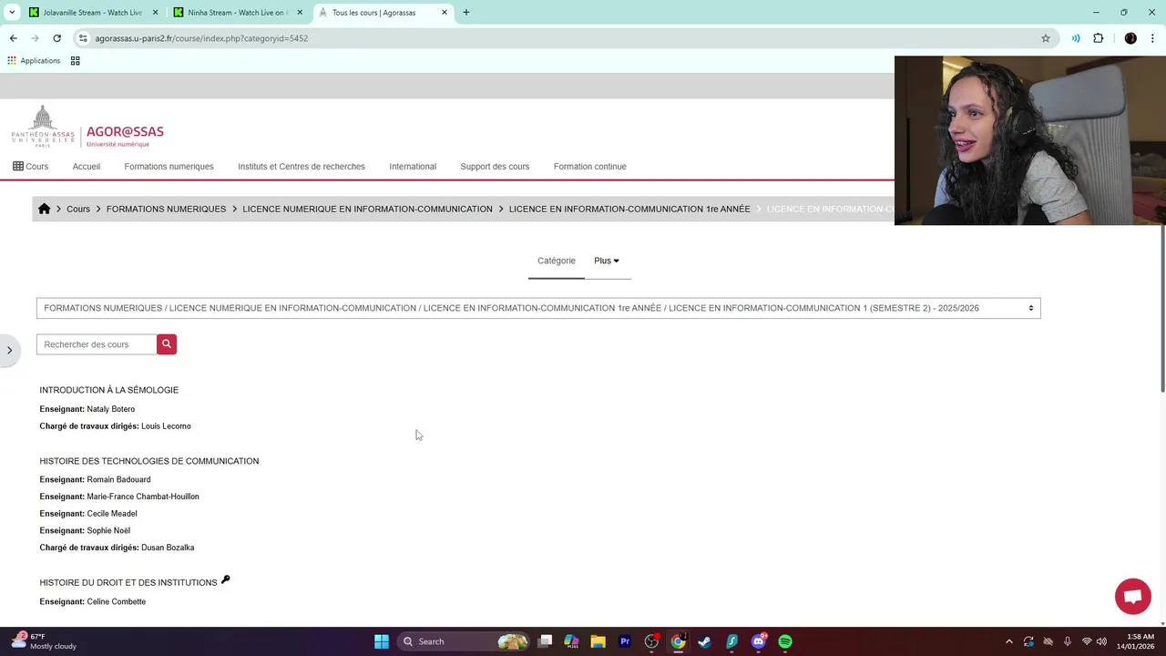Open the tab search dropdown arrow
The width and height of the screenshot is (1166, 656).
[x=12, y=13]
